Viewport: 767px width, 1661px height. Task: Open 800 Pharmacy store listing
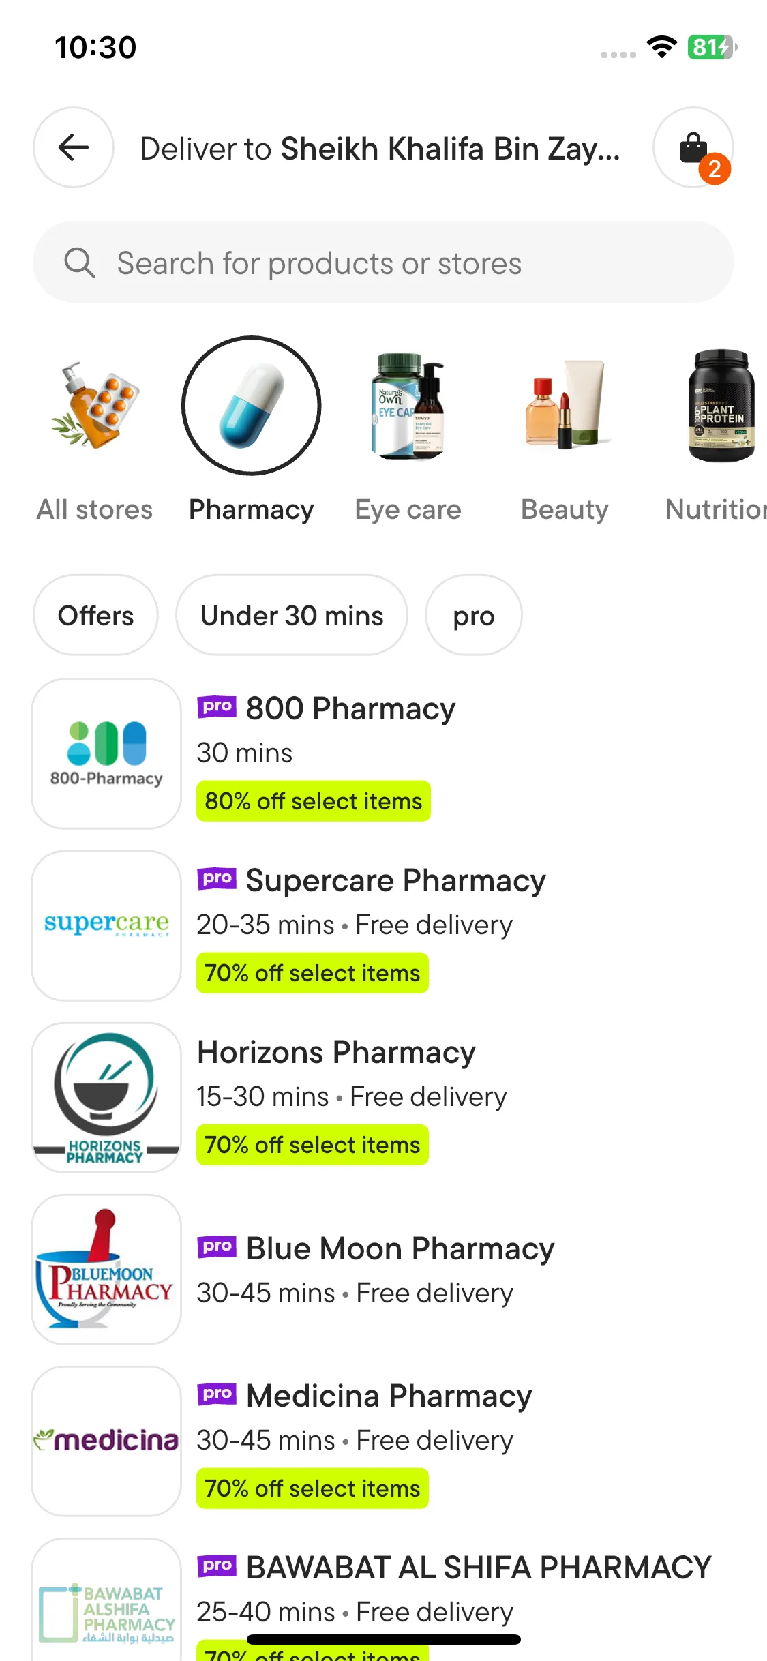[x=350, y=709]
